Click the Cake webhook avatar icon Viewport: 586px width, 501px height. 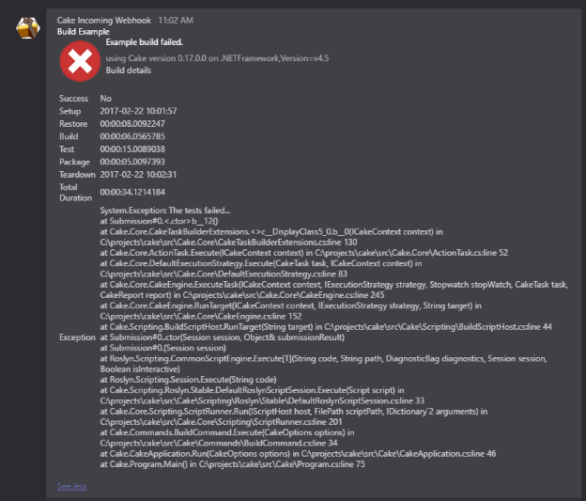click(x=27, y=26)
